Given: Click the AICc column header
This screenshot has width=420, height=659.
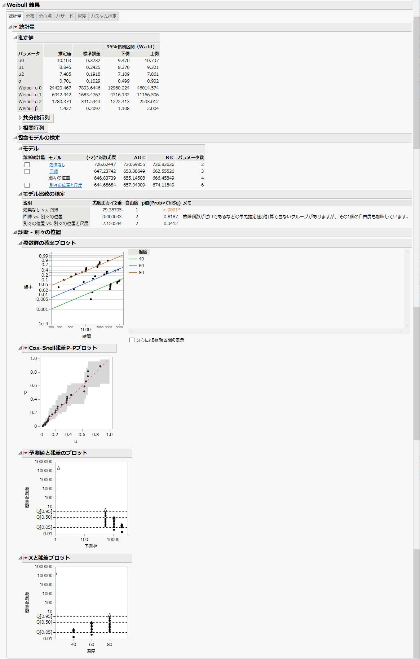Looking at the screenshot, I should click(x=140, y=158).
